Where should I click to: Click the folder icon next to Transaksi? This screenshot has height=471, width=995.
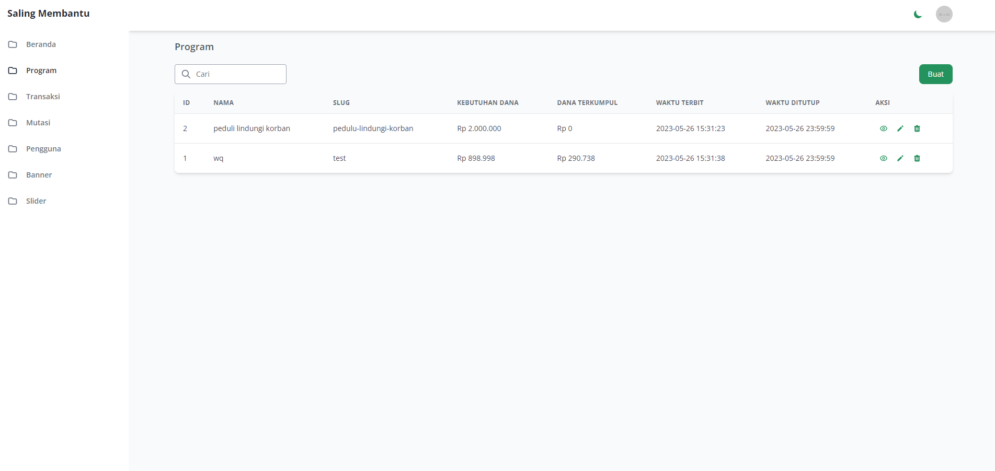tap(13, 97)
